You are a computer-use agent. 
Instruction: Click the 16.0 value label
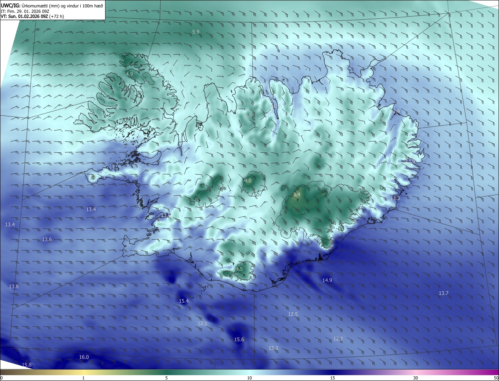click(84, 357)
